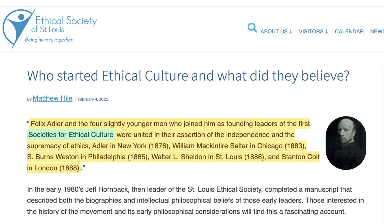Click the post date February 4, 2022
The height and width of the screenshot is (224, 384).
93,99
